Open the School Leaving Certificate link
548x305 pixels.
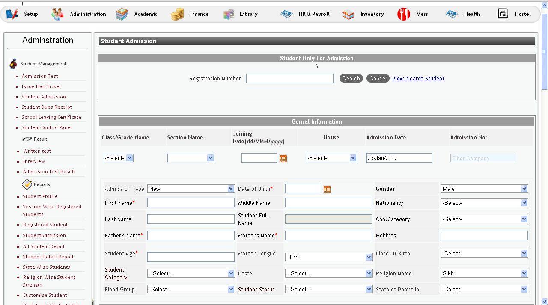click(x=51, y=117)
